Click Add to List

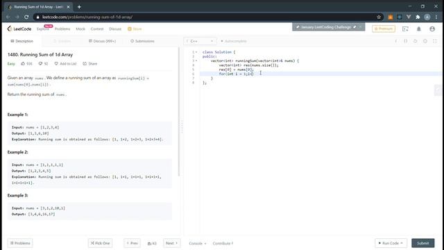coord(65,64)
